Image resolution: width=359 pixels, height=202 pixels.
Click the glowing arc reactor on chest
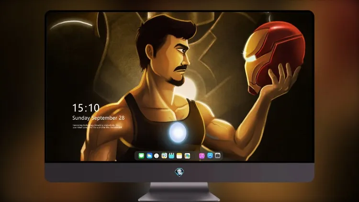[x=178, y=133]
